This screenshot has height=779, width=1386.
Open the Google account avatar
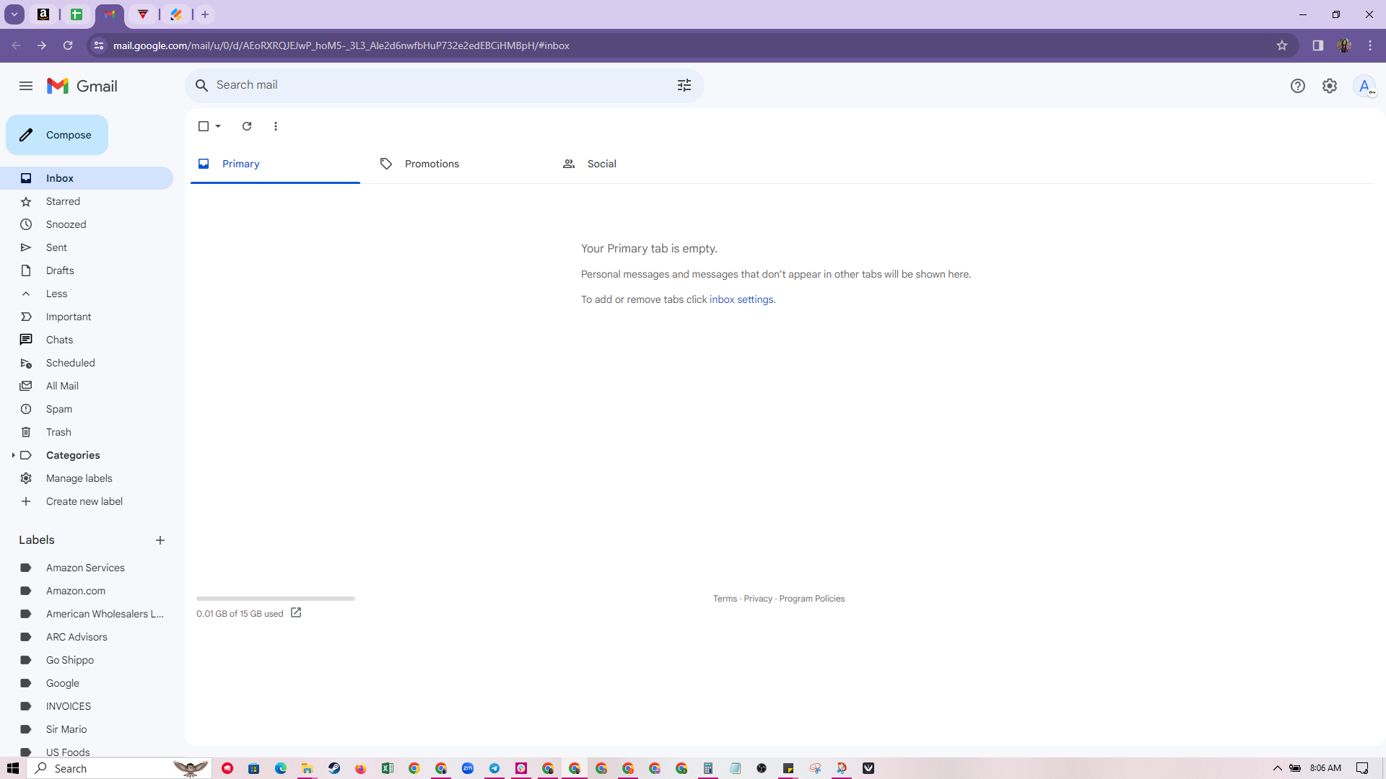(1364, 86)
